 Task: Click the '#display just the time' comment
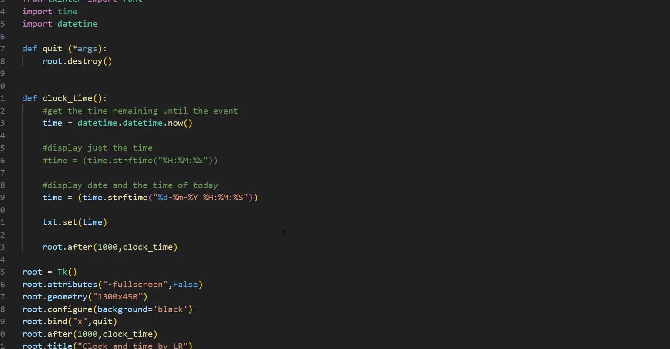[97, 148]
